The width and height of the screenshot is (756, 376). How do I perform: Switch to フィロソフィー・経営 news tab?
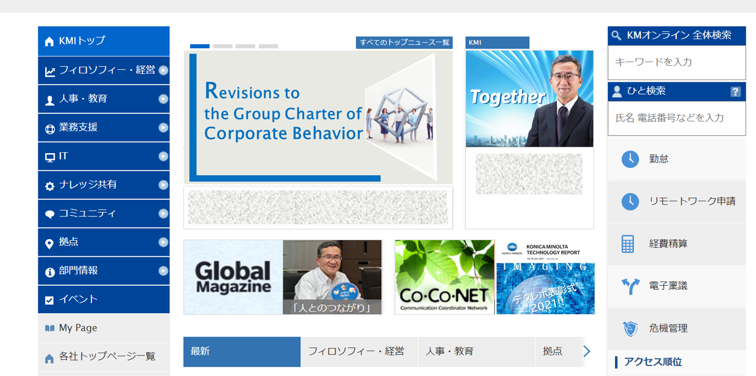[359, 351]
